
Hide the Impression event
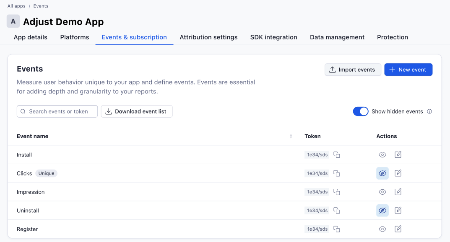[382, 192]
